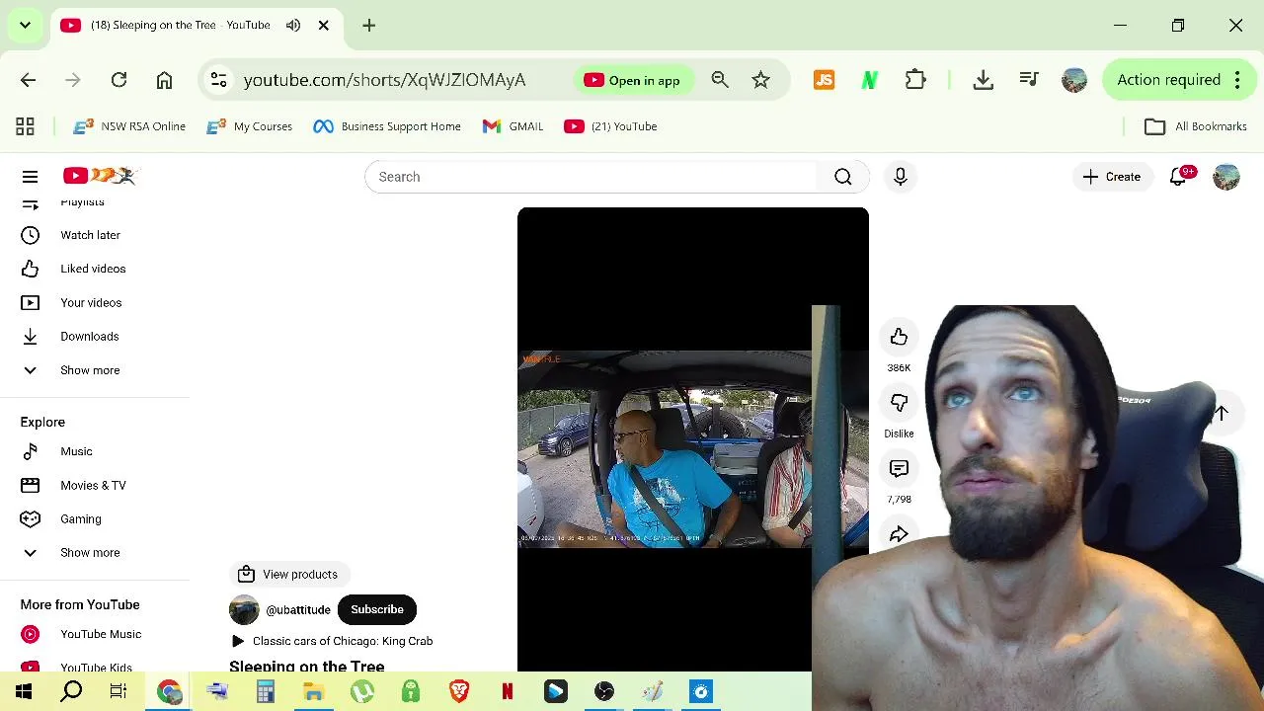Open Liked videos in the sidebar

[93, 269]
